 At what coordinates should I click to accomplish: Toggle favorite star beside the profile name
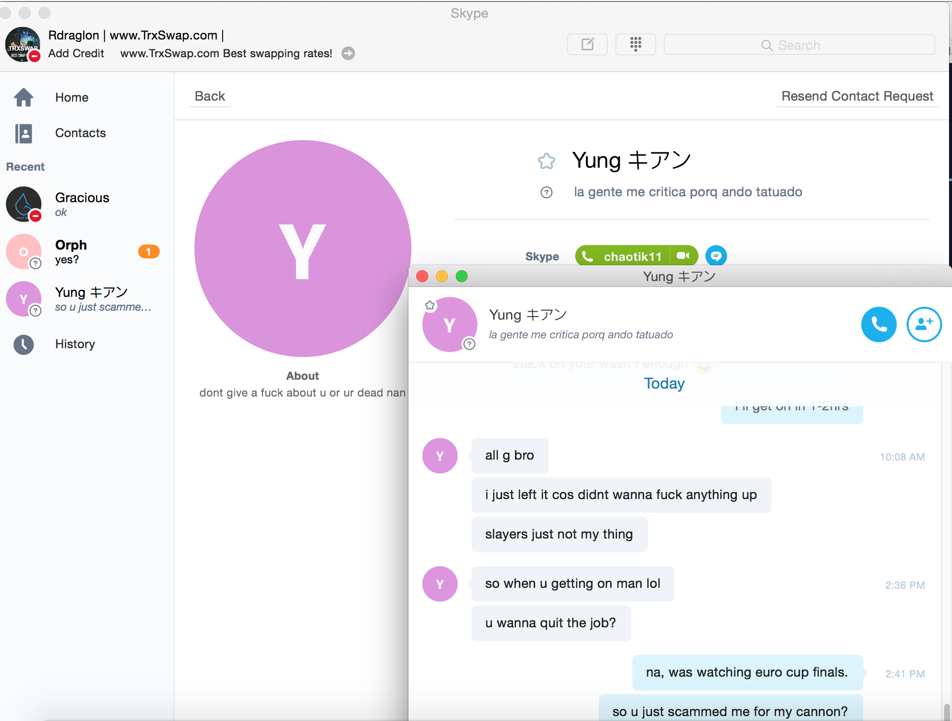[x=546, y=161]
